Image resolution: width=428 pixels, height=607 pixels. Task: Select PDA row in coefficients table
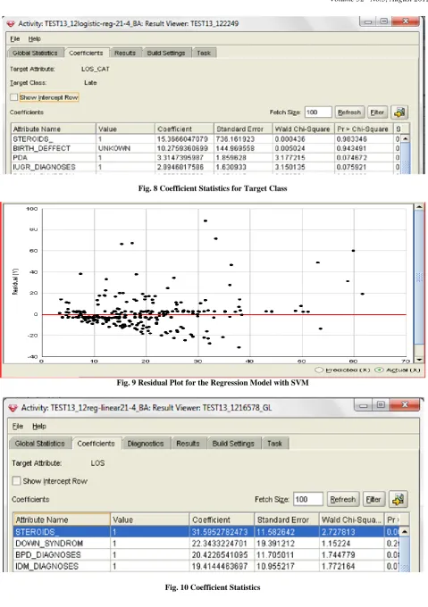(x=206, y=158)
